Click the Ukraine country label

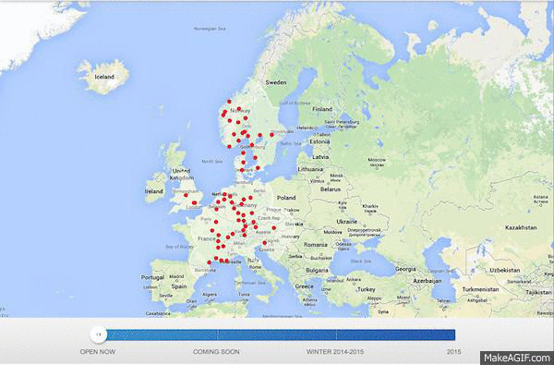346,222
